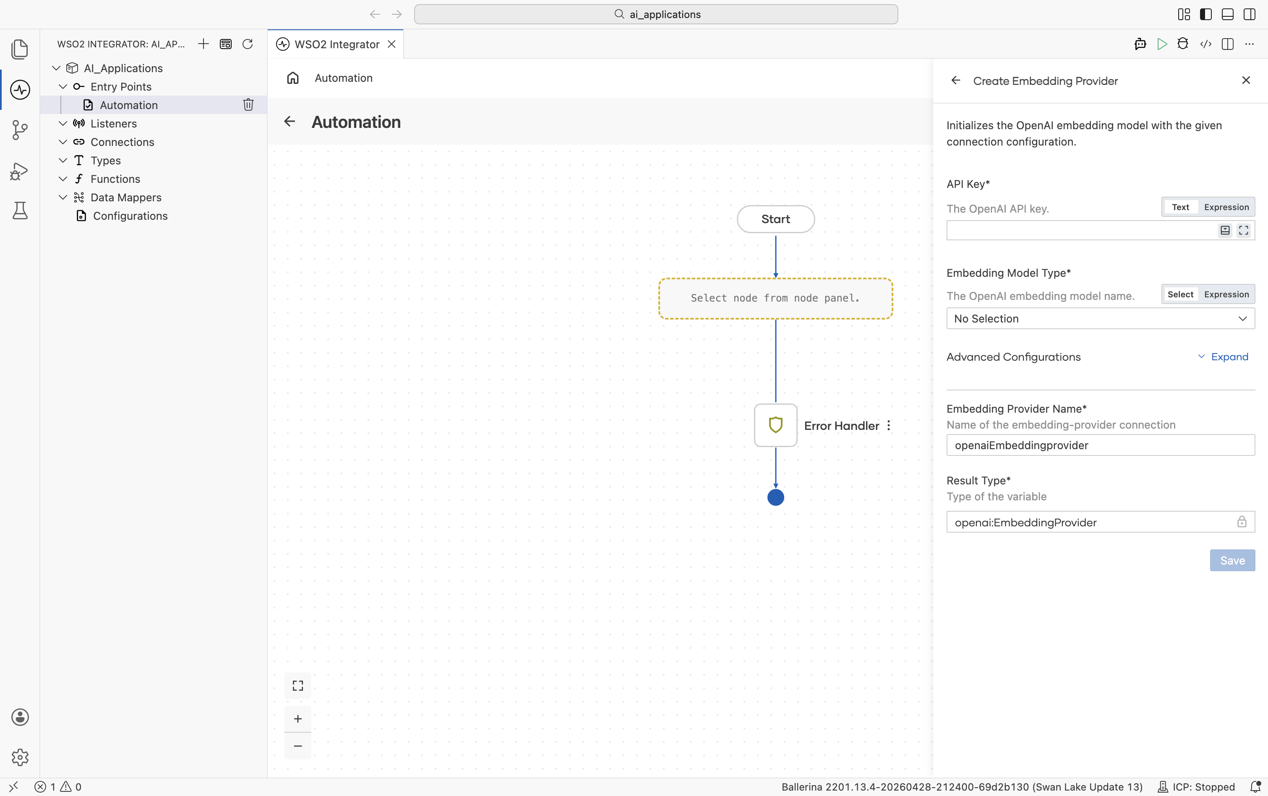This screenshot has width=1268, height=796.
Task: Open the Explorer files icon in activity bar
Action: point(19,49)
